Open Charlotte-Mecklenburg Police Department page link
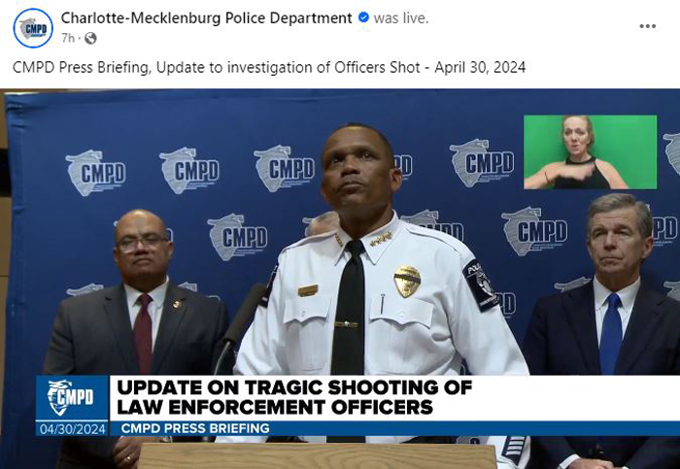 [206, 17]
